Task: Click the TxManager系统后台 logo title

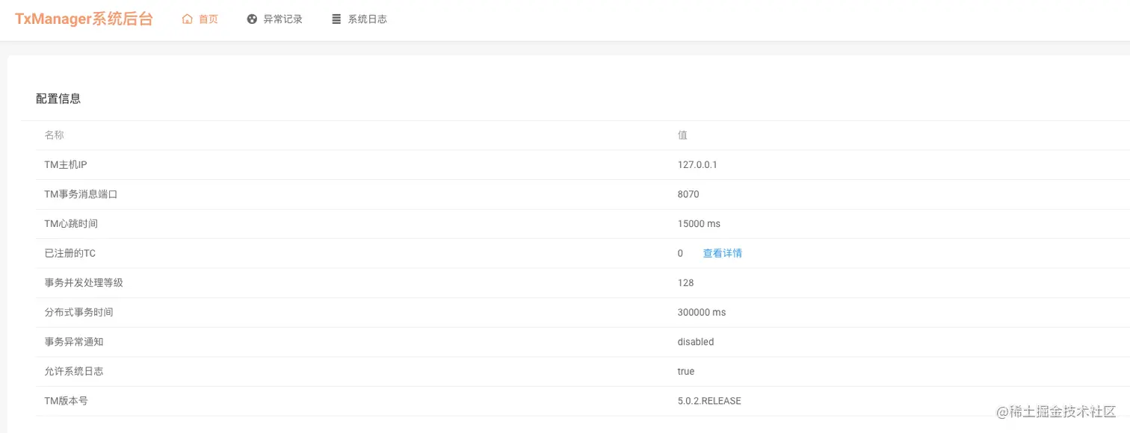Action: (x=84, y=19)
